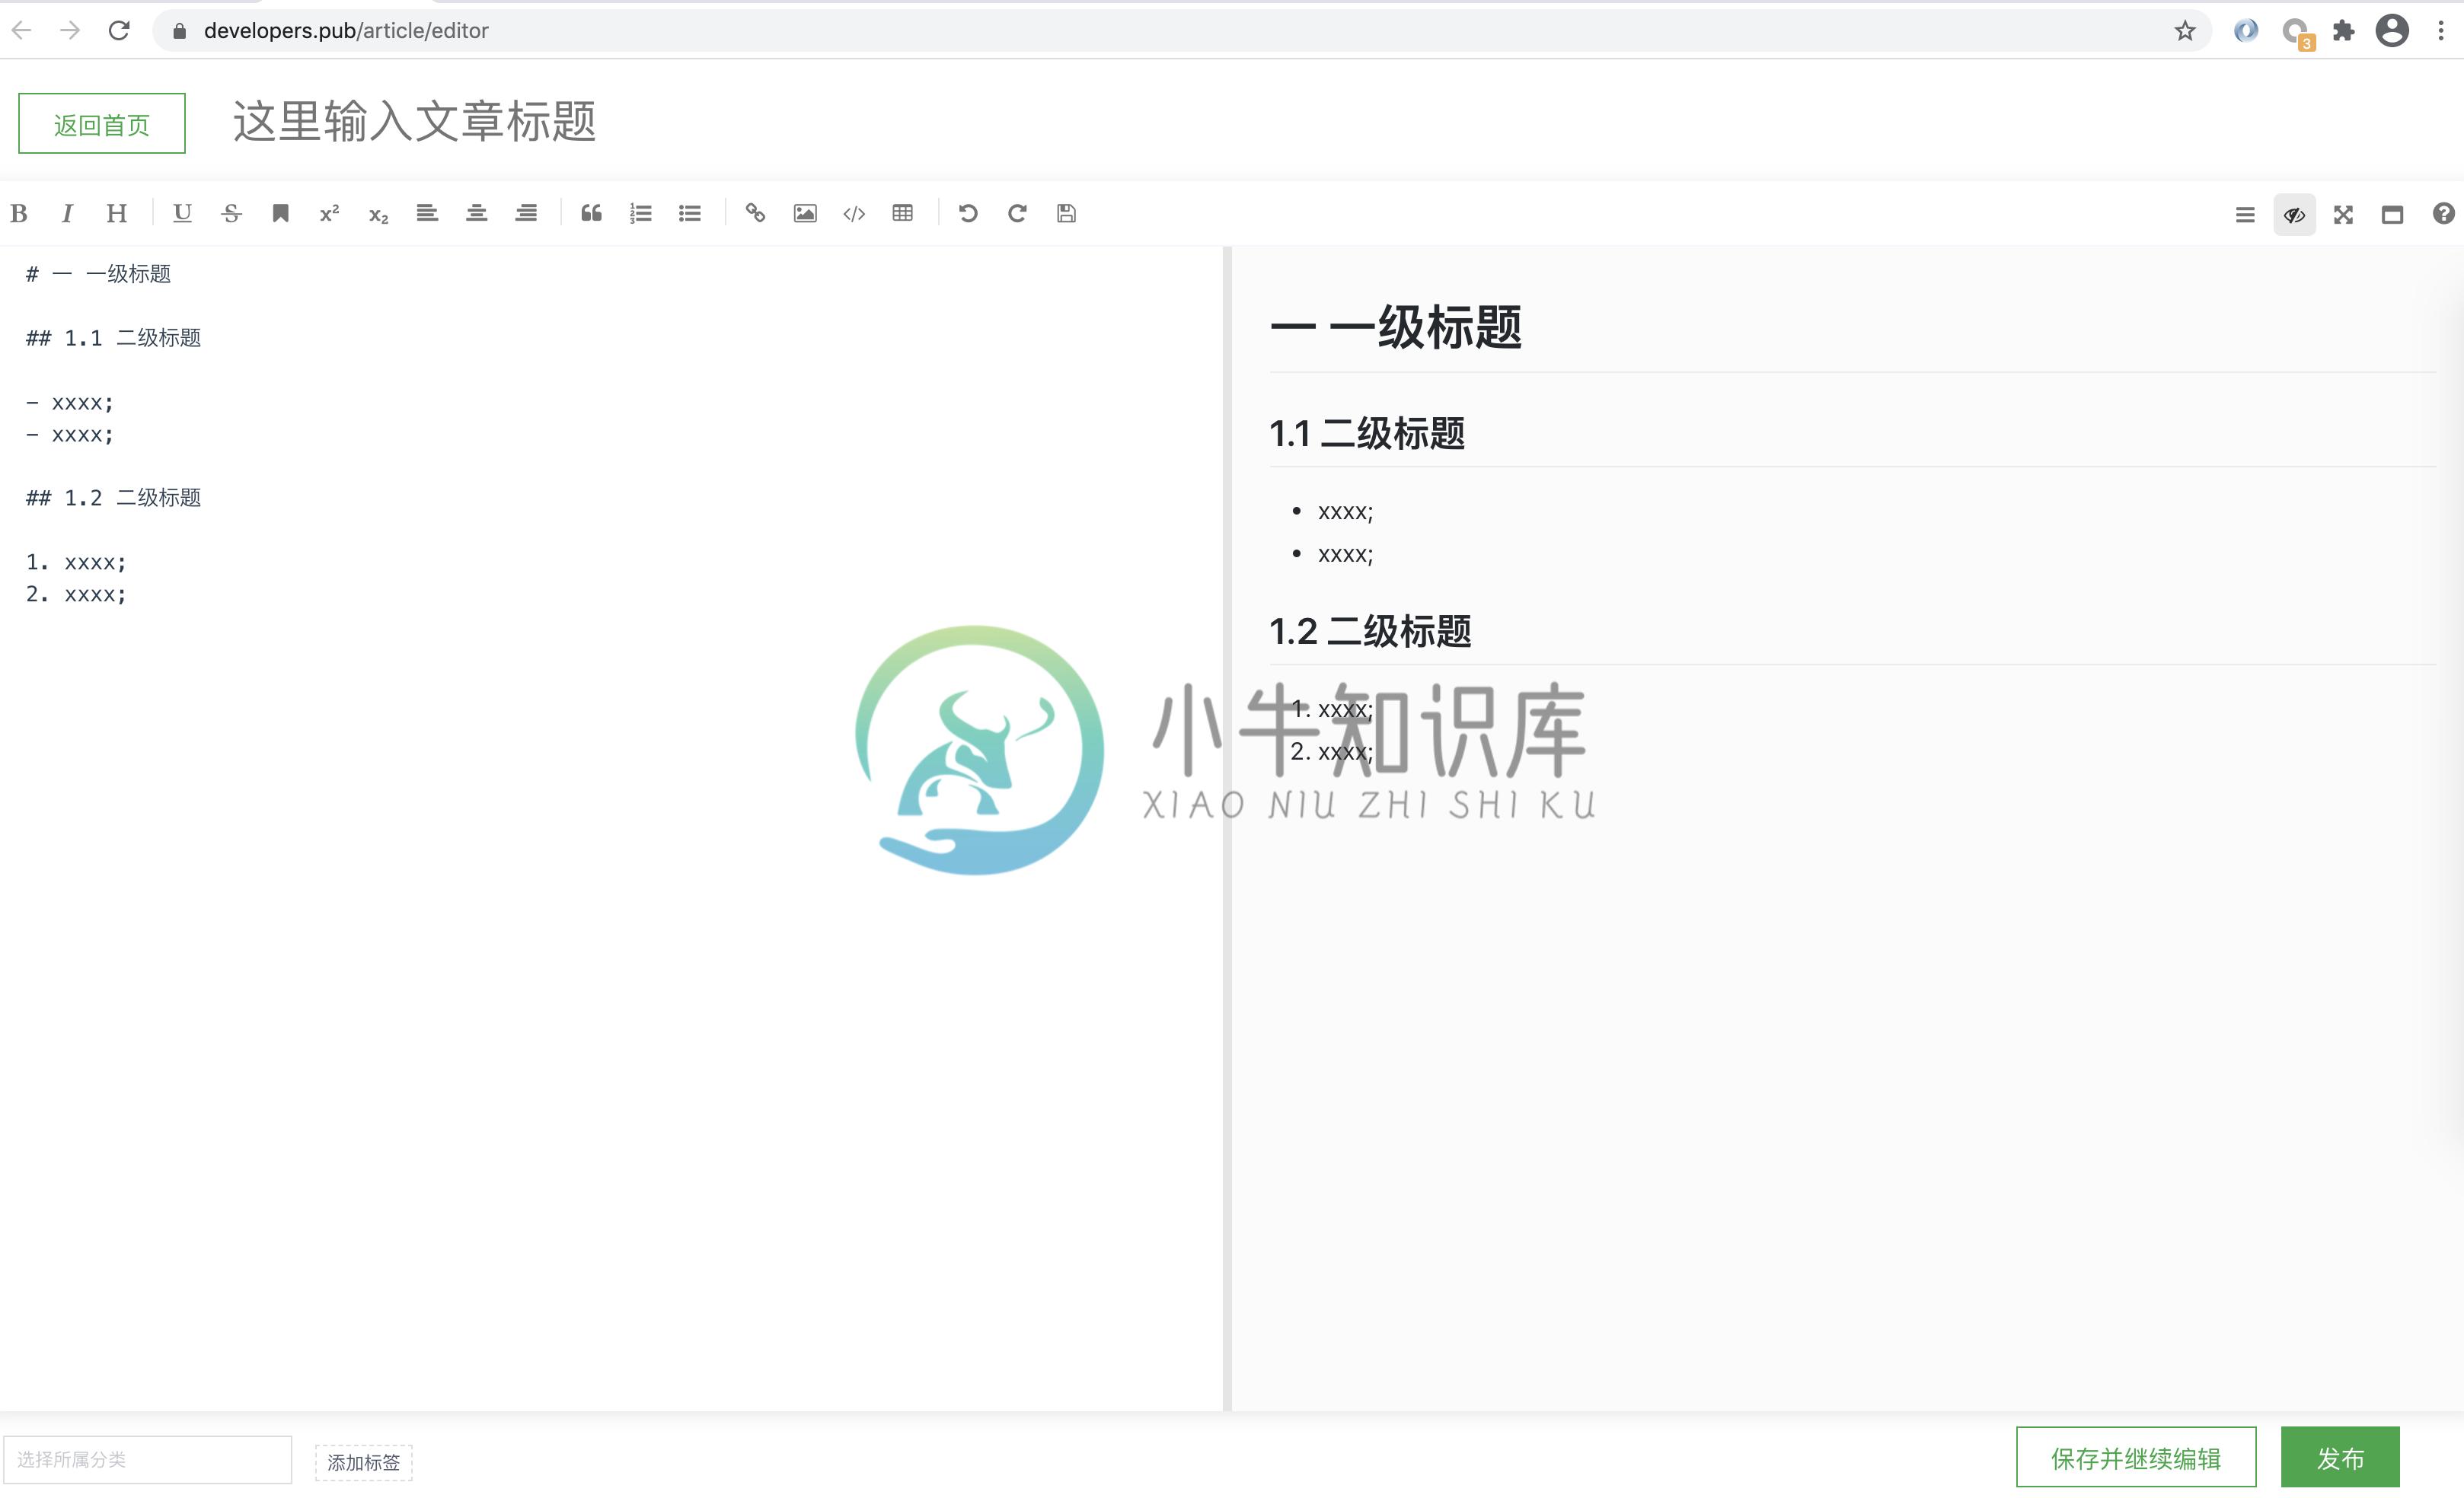This screenshot has height=1498, width=2464.
Task: Click the bookmark mark icon
Action: pyautogui.click(x=281, y=213)
